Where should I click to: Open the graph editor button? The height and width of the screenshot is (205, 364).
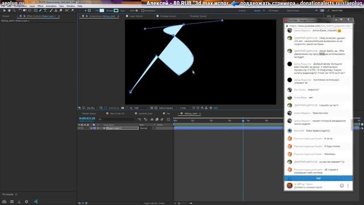[168, 120]
